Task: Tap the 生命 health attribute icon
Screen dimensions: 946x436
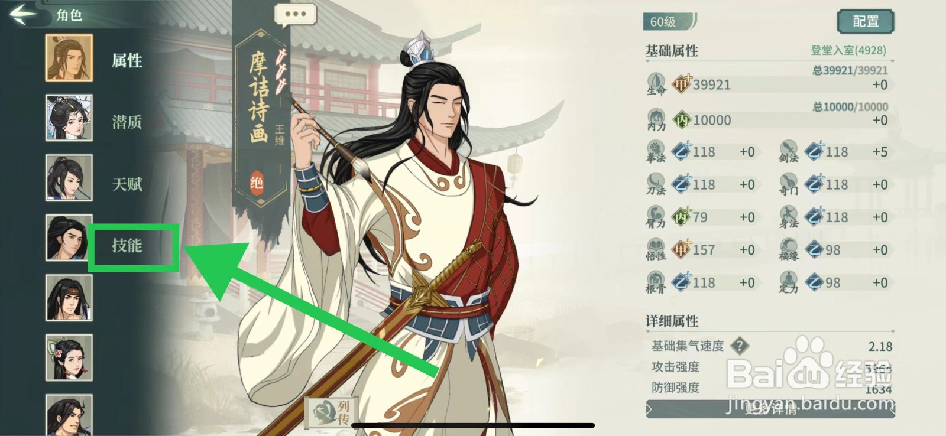Action: pyautogui.click(x=656, y=84)
